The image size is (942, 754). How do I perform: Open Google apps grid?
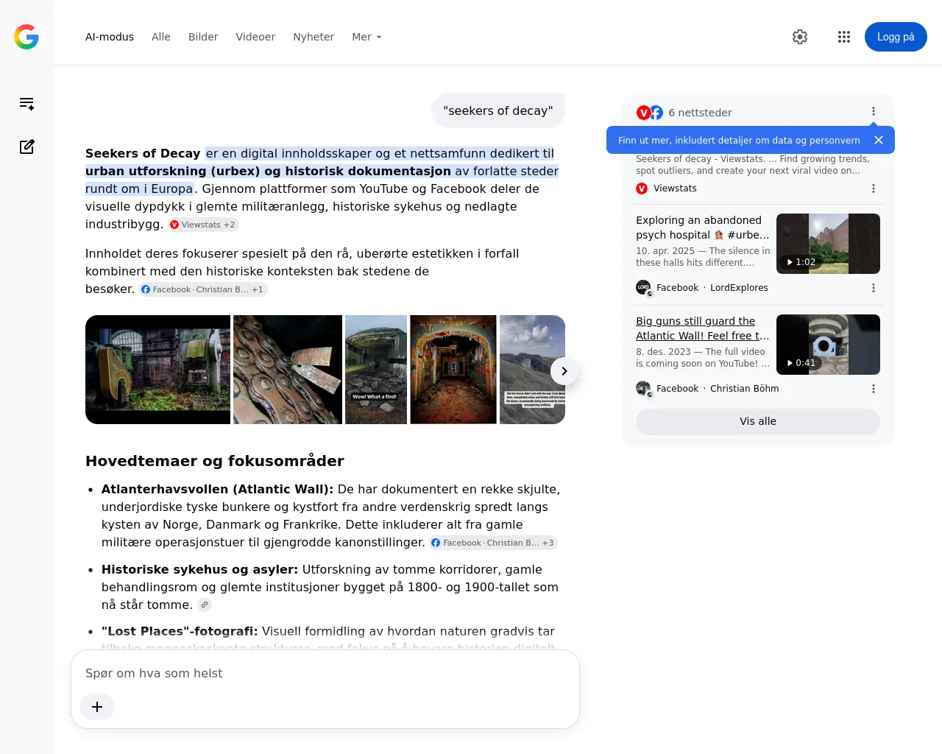844,37
